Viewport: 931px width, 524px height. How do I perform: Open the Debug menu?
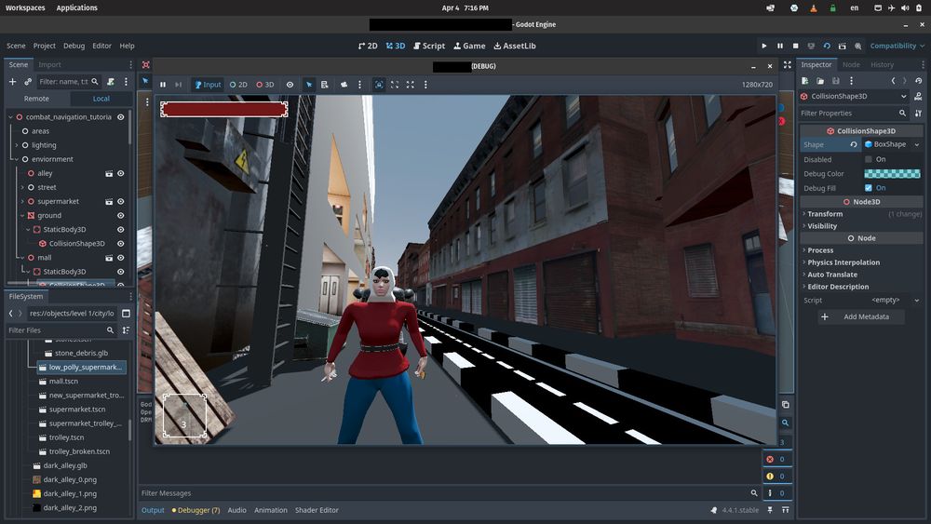(74, 46)
